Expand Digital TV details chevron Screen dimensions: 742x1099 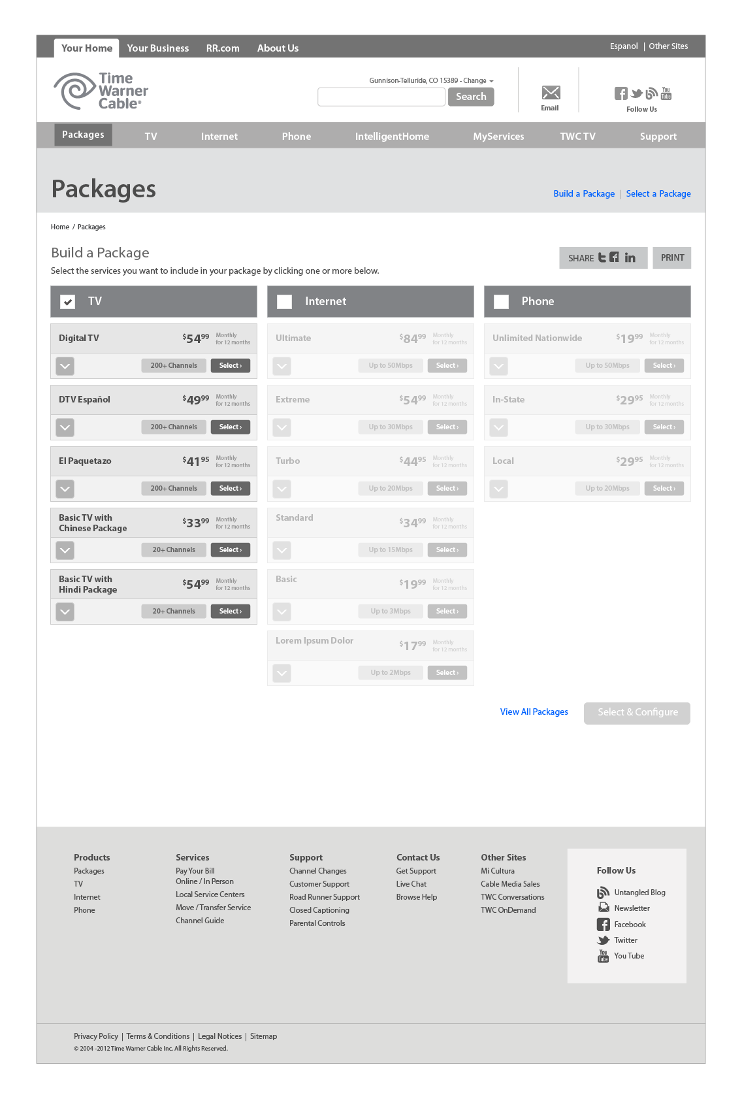(65, 366)
